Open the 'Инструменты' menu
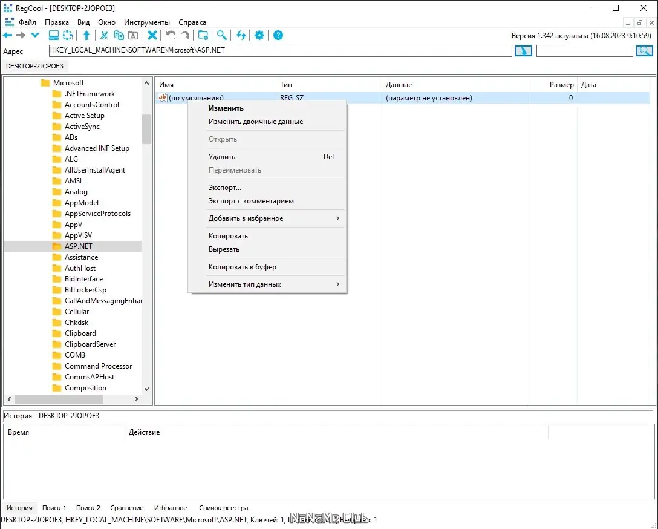The width and height of the screenshot is (658, 529). click(147, 22)
